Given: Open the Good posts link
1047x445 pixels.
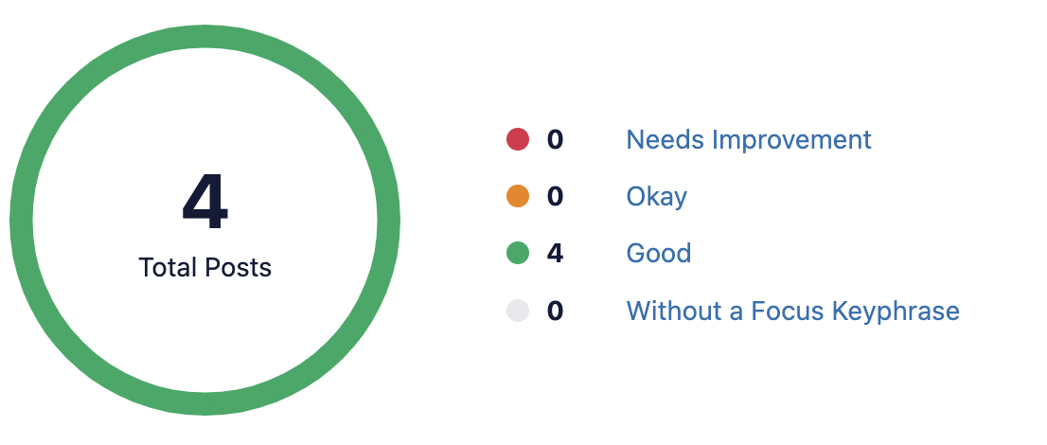Looking at the screenshot, I should [x=658, y=253].
